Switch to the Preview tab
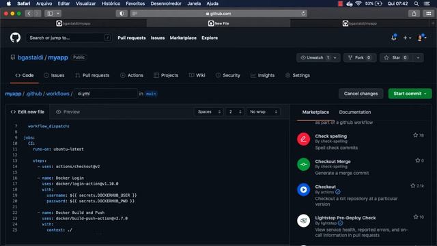The width and height of the screenshot is (437, 246). pos(68,112)
